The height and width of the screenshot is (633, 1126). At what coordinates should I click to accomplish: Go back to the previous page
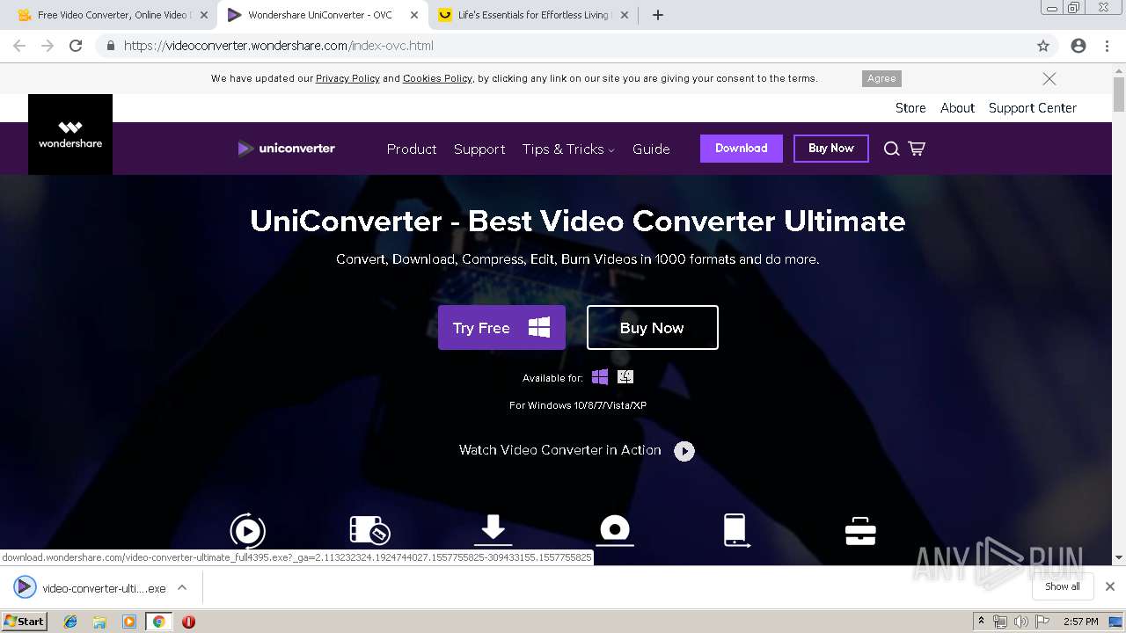click(x=19, y=46)
